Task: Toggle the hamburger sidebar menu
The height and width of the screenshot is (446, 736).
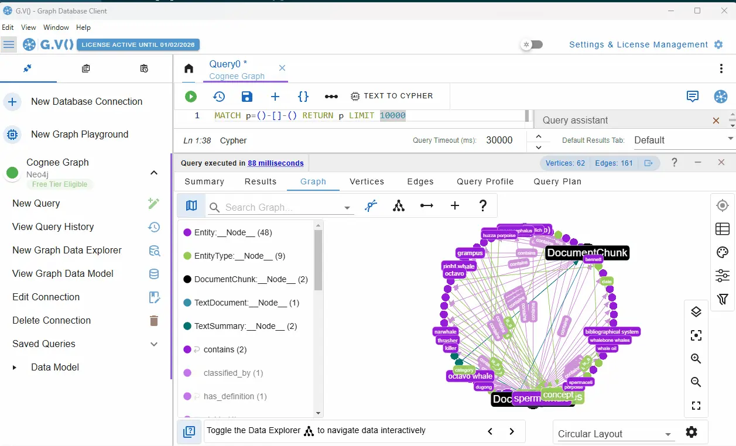Action: (x=9, y=44)
